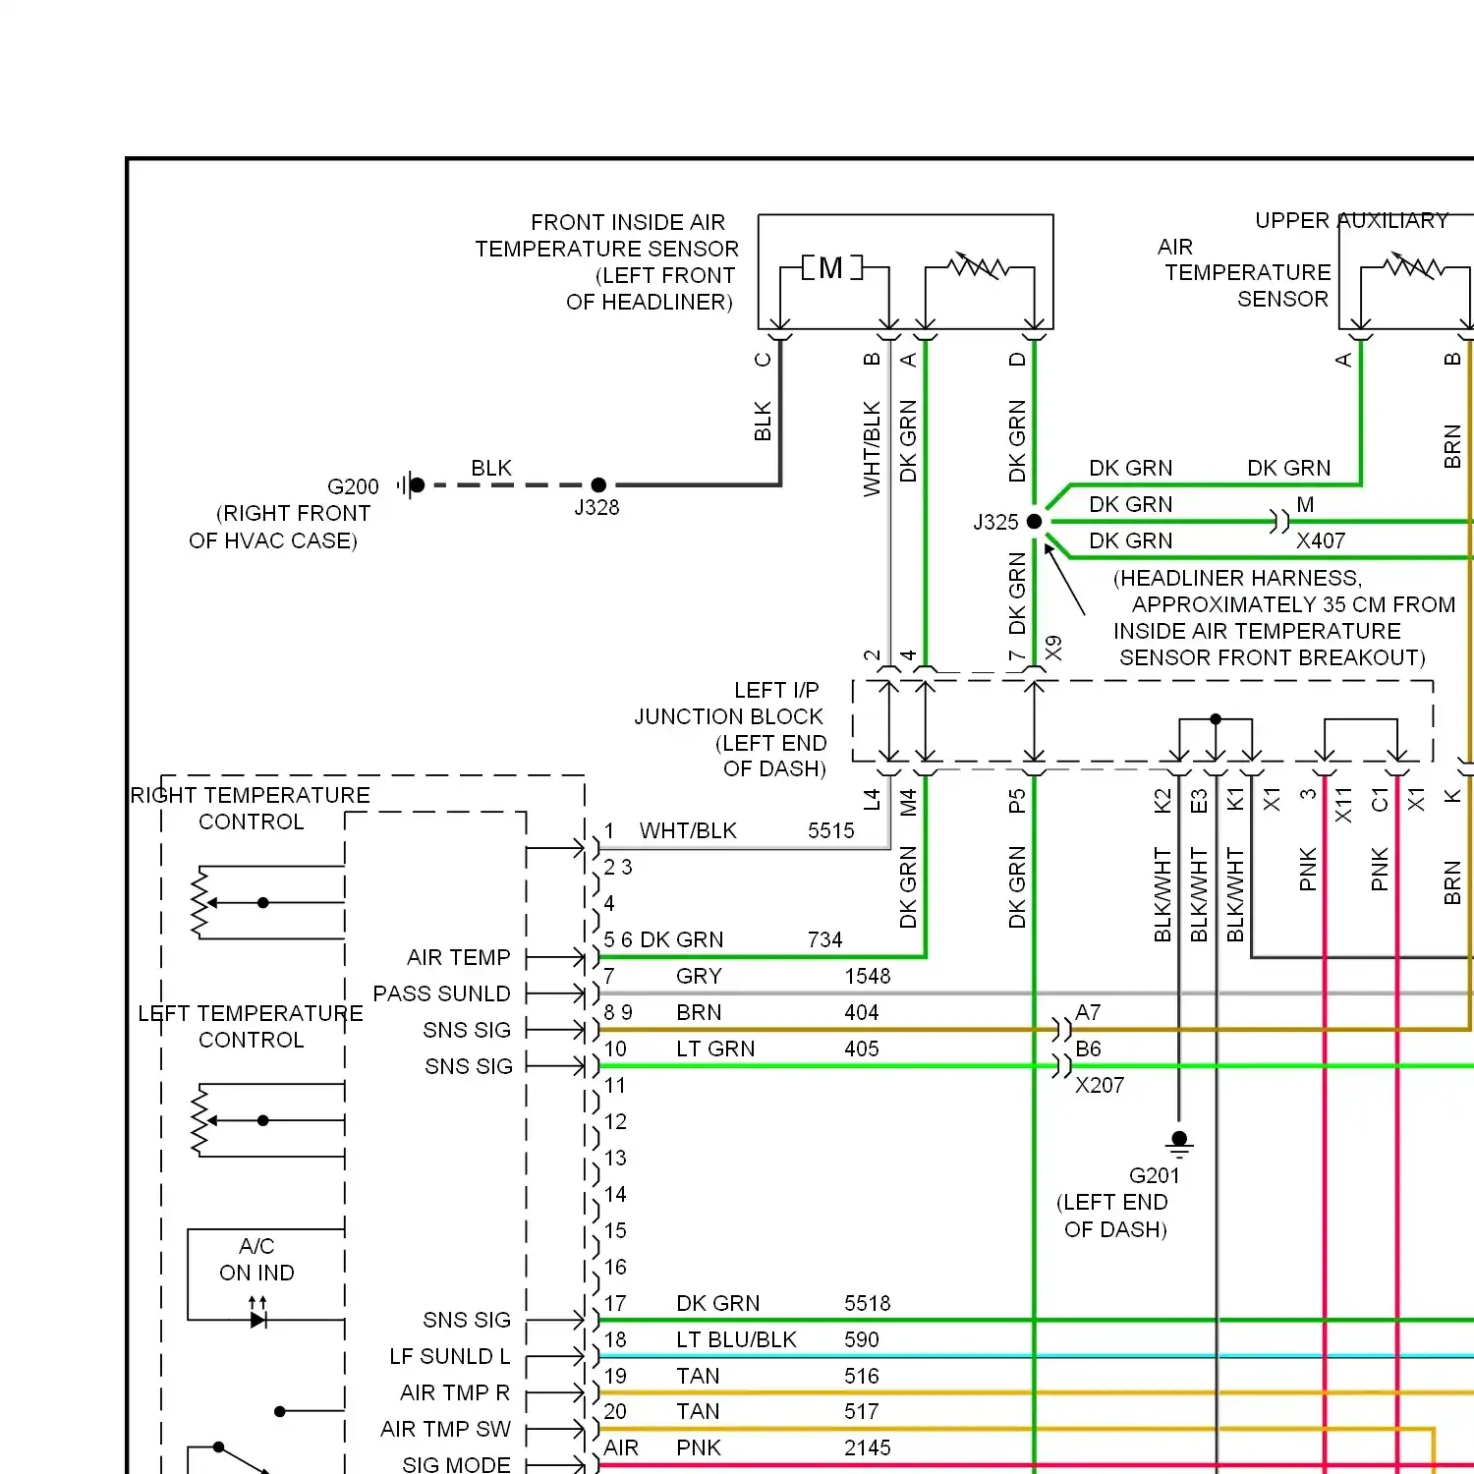1474x1474 pixels.
Task: Click the LF SUNLD L pin label
Action: (x=450, y=1357)
